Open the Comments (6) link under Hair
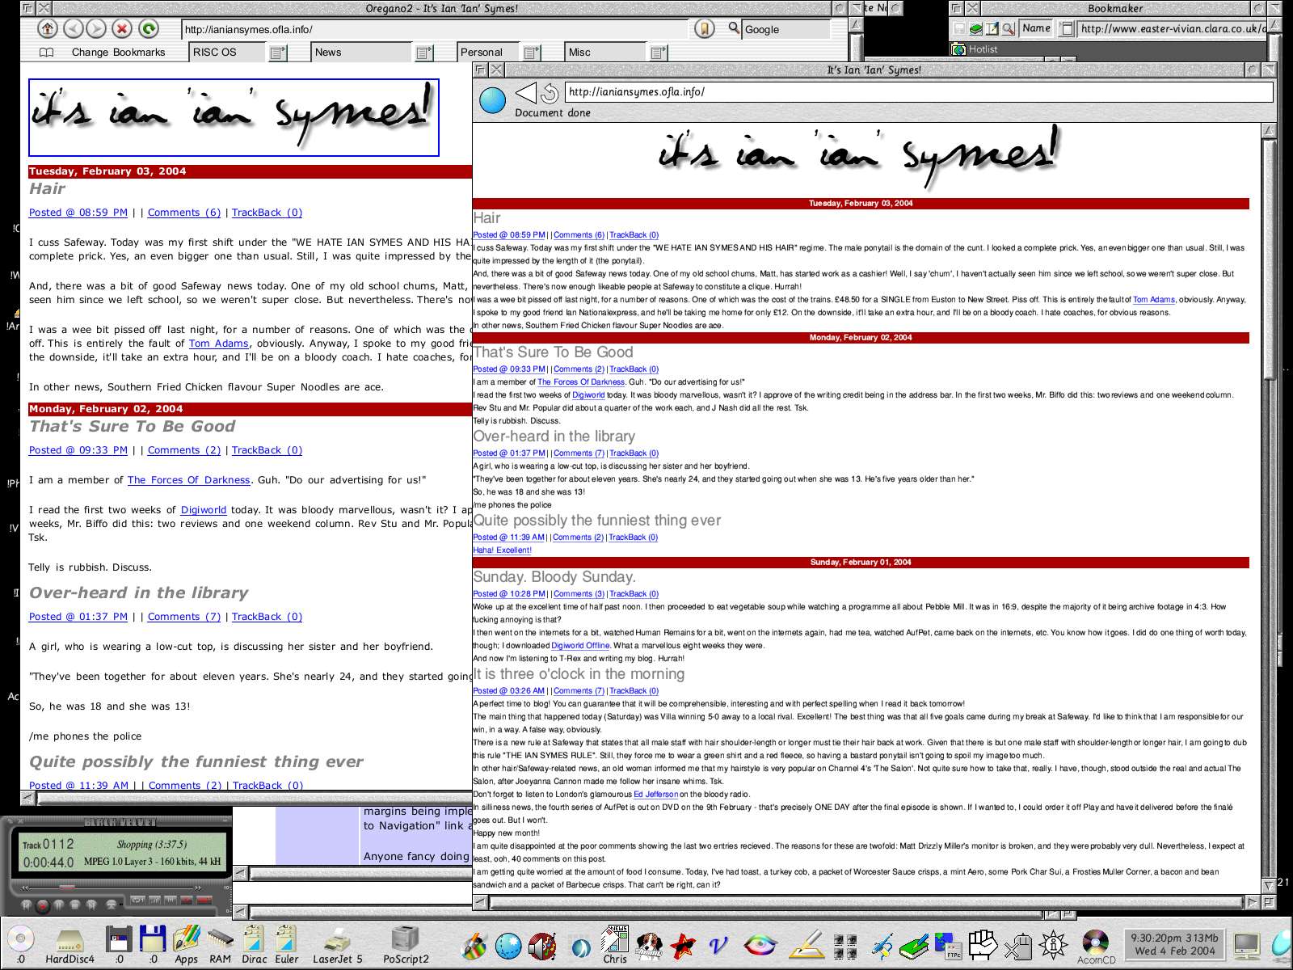The width and height of the screenshot is (1293, 970). [183, 213]
